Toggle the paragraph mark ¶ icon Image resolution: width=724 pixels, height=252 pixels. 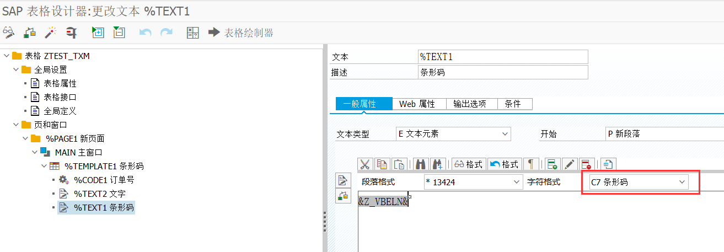531,164
